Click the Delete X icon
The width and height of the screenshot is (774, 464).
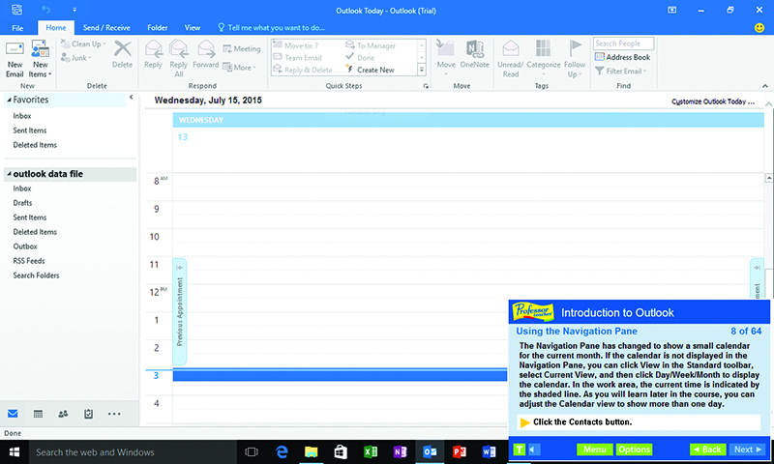click(123, 49)
